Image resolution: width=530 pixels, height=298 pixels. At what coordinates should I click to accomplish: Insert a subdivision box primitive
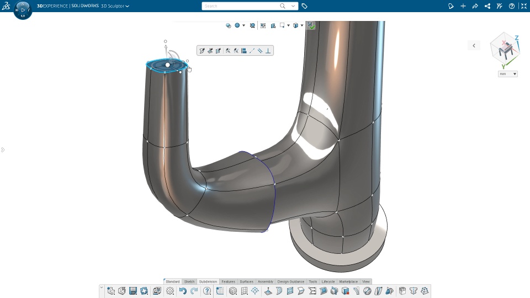[x=233, y=291]
